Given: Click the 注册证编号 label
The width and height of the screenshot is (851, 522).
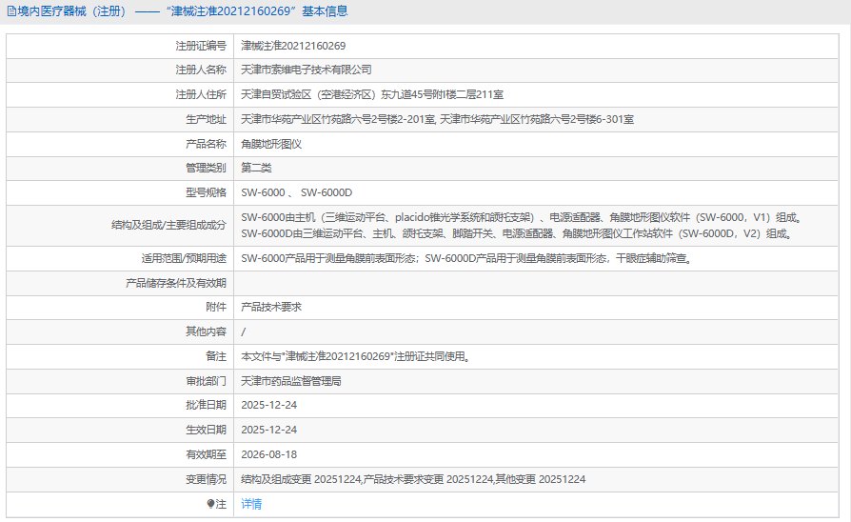Looking at the screenshot, I should [201, 46].
